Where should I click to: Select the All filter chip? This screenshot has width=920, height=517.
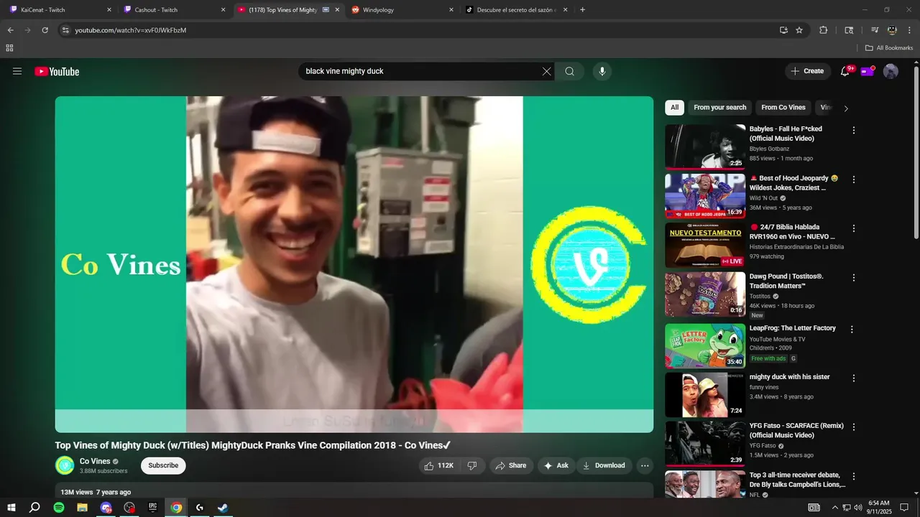click(x=674, y=108)
